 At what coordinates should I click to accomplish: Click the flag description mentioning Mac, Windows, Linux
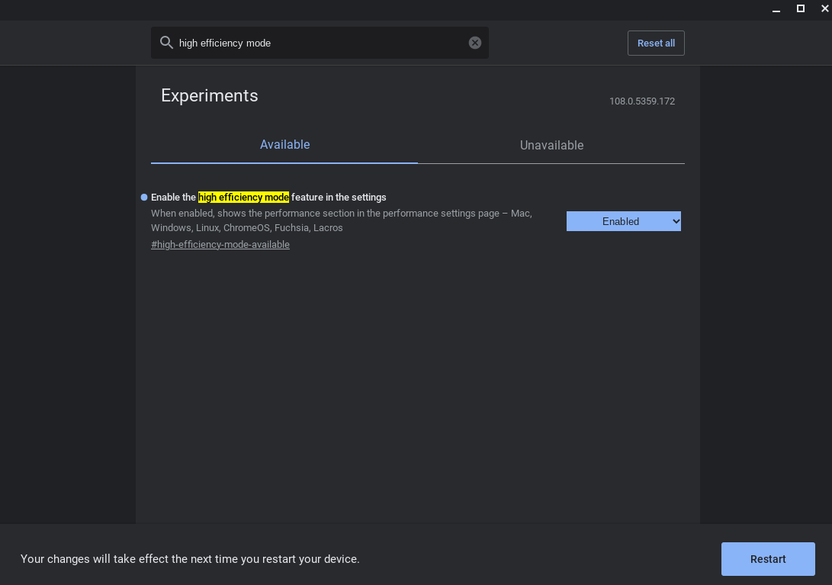pos(342,220)
